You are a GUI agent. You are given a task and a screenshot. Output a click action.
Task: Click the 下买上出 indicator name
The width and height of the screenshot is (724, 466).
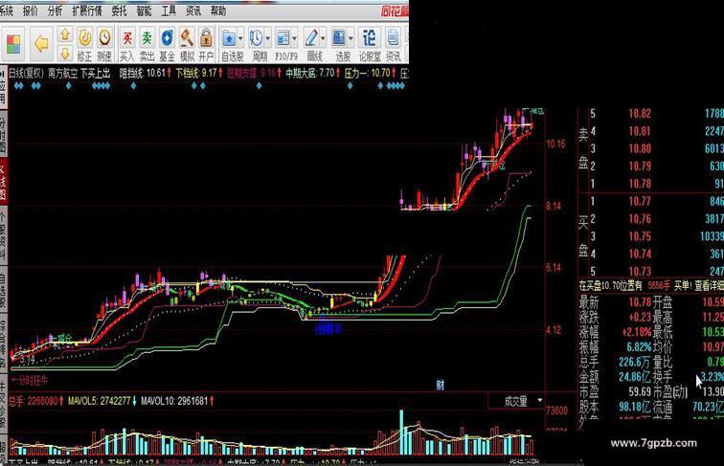click(95, 73)
